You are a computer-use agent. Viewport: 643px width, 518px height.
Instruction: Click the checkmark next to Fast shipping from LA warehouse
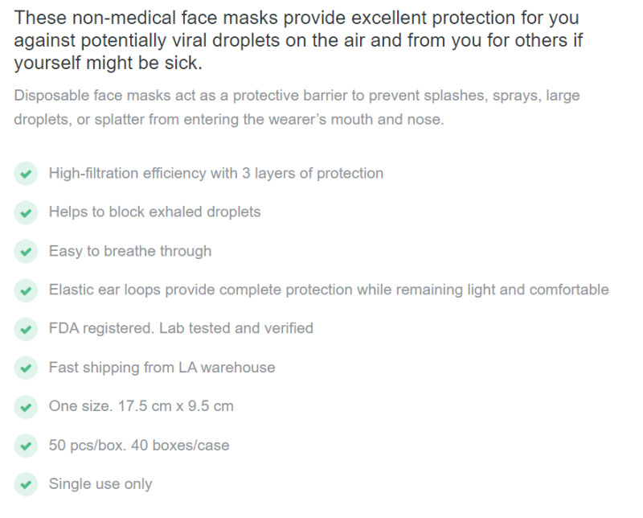point(26,368)
